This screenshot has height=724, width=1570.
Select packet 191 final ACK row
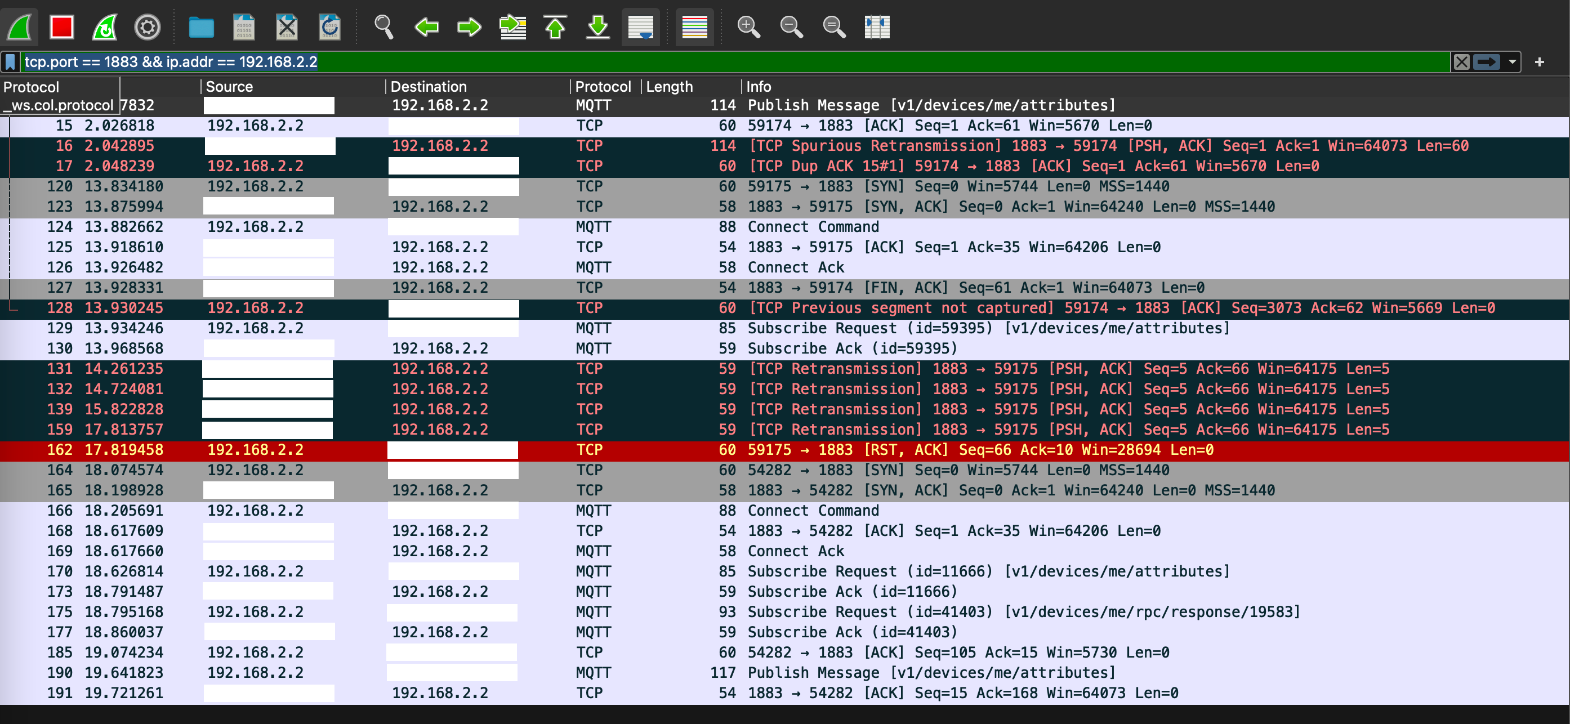pos(785,693)
